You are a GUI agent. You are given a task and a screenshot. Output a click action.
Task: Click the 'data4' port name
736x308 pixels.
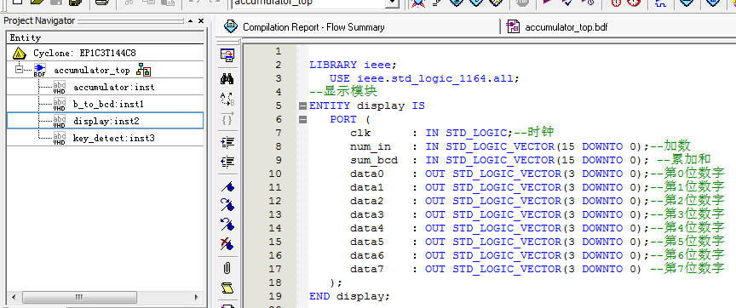coord(367,228)
